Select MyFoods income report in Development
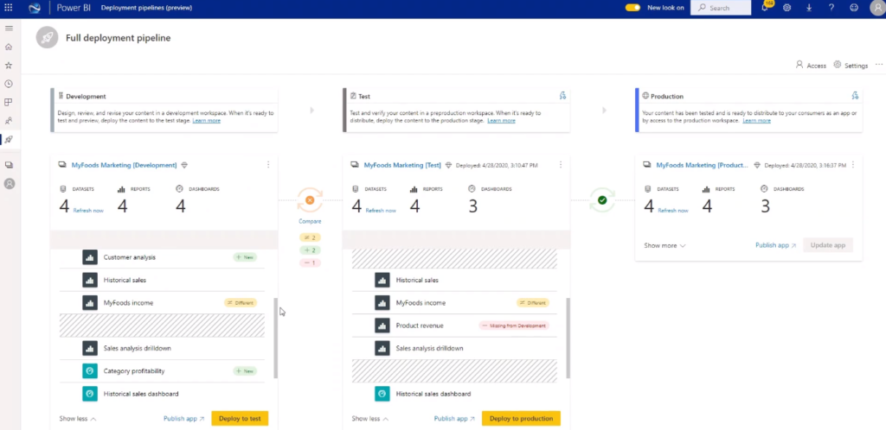The height and width of the screenshot is (430, 886). [162, 302]
